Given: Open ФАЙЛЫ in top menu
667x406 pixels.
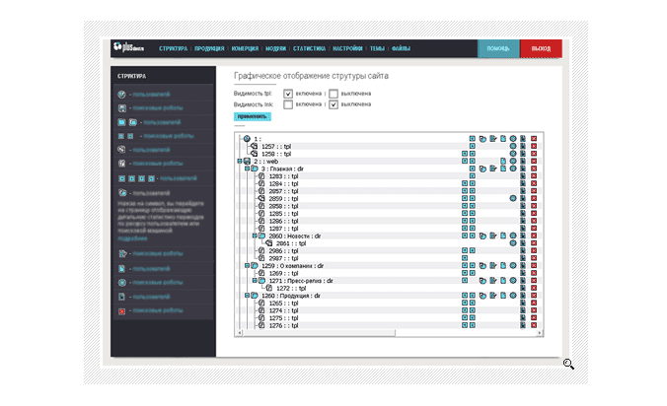Looking at the screenshot, I should coord(401,49).
